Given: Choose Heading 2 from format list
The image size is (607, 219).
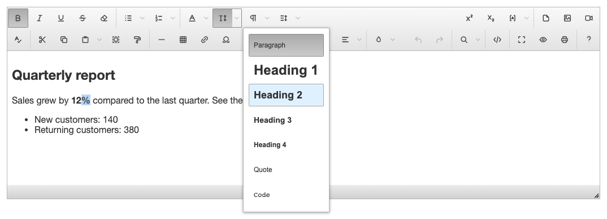Looking at the screenshot, I should pyautogui.click(x=286, y=95).
